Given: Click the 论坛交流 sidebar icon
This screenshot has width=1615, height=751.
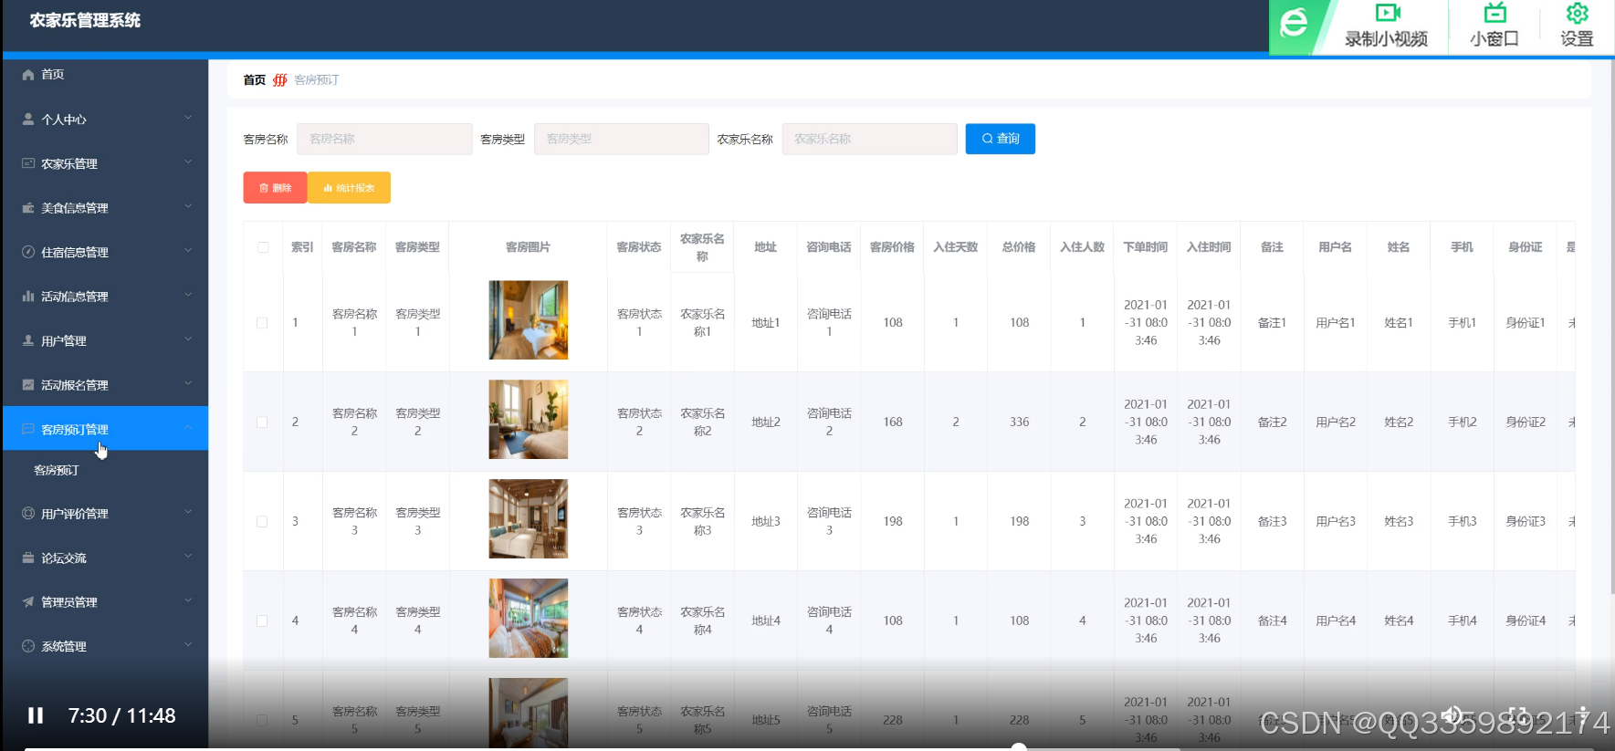Looking at the screenshot, I should click(x=28, y=558).
